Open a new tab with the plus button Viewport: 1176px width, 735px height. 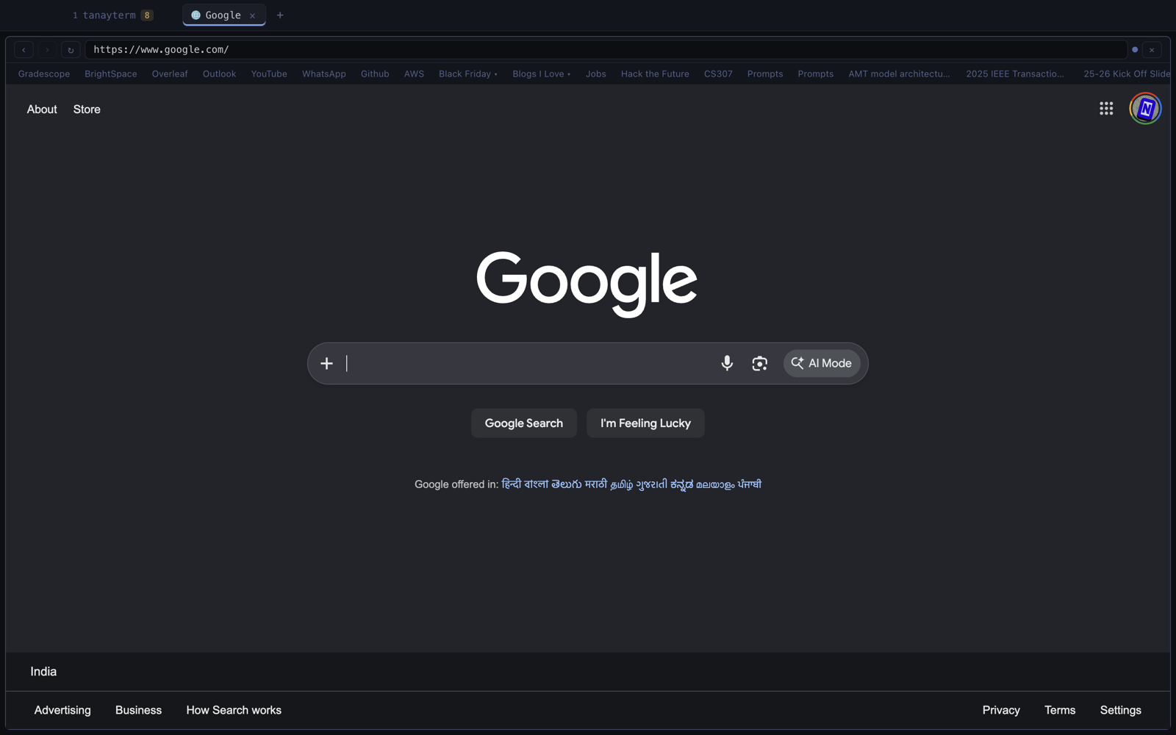(280, 15)
